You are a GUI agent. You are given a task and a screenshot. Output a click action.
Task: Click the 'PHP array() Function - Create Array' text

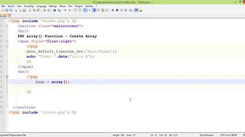click(x=57, y=36)
